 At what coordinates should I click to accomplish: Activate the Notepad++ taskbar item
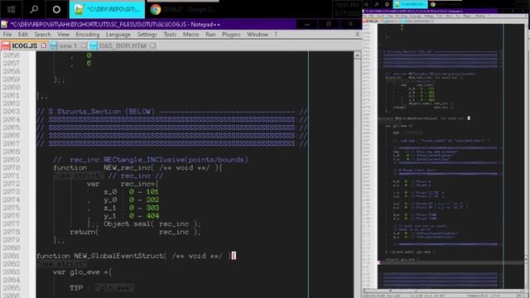click(107, 9)
